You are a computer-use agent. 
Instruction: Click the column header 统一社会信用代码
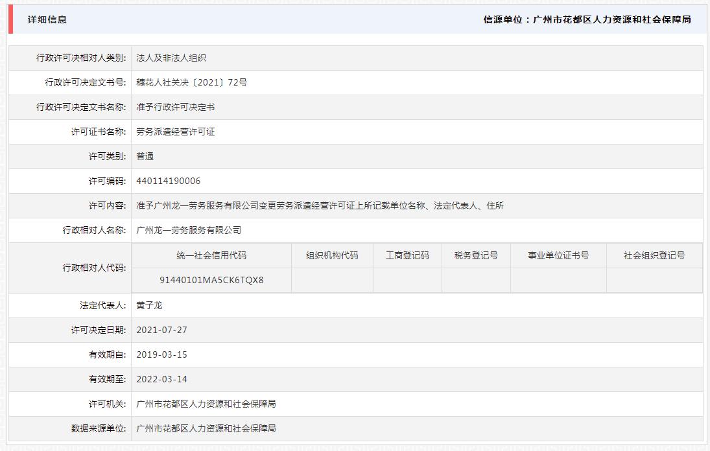[211, 255]
